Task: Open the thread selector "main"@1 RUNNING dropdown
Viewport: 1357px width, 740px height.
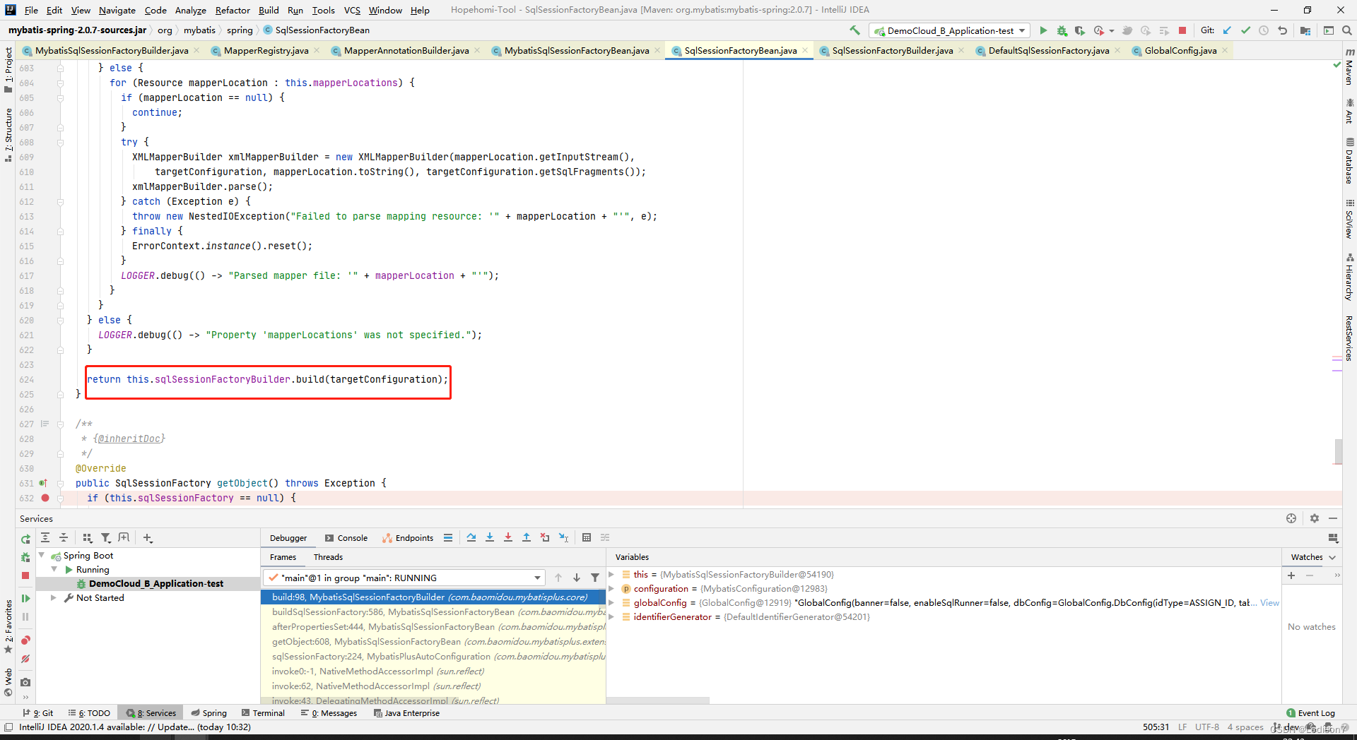Action: coord(404,578)
